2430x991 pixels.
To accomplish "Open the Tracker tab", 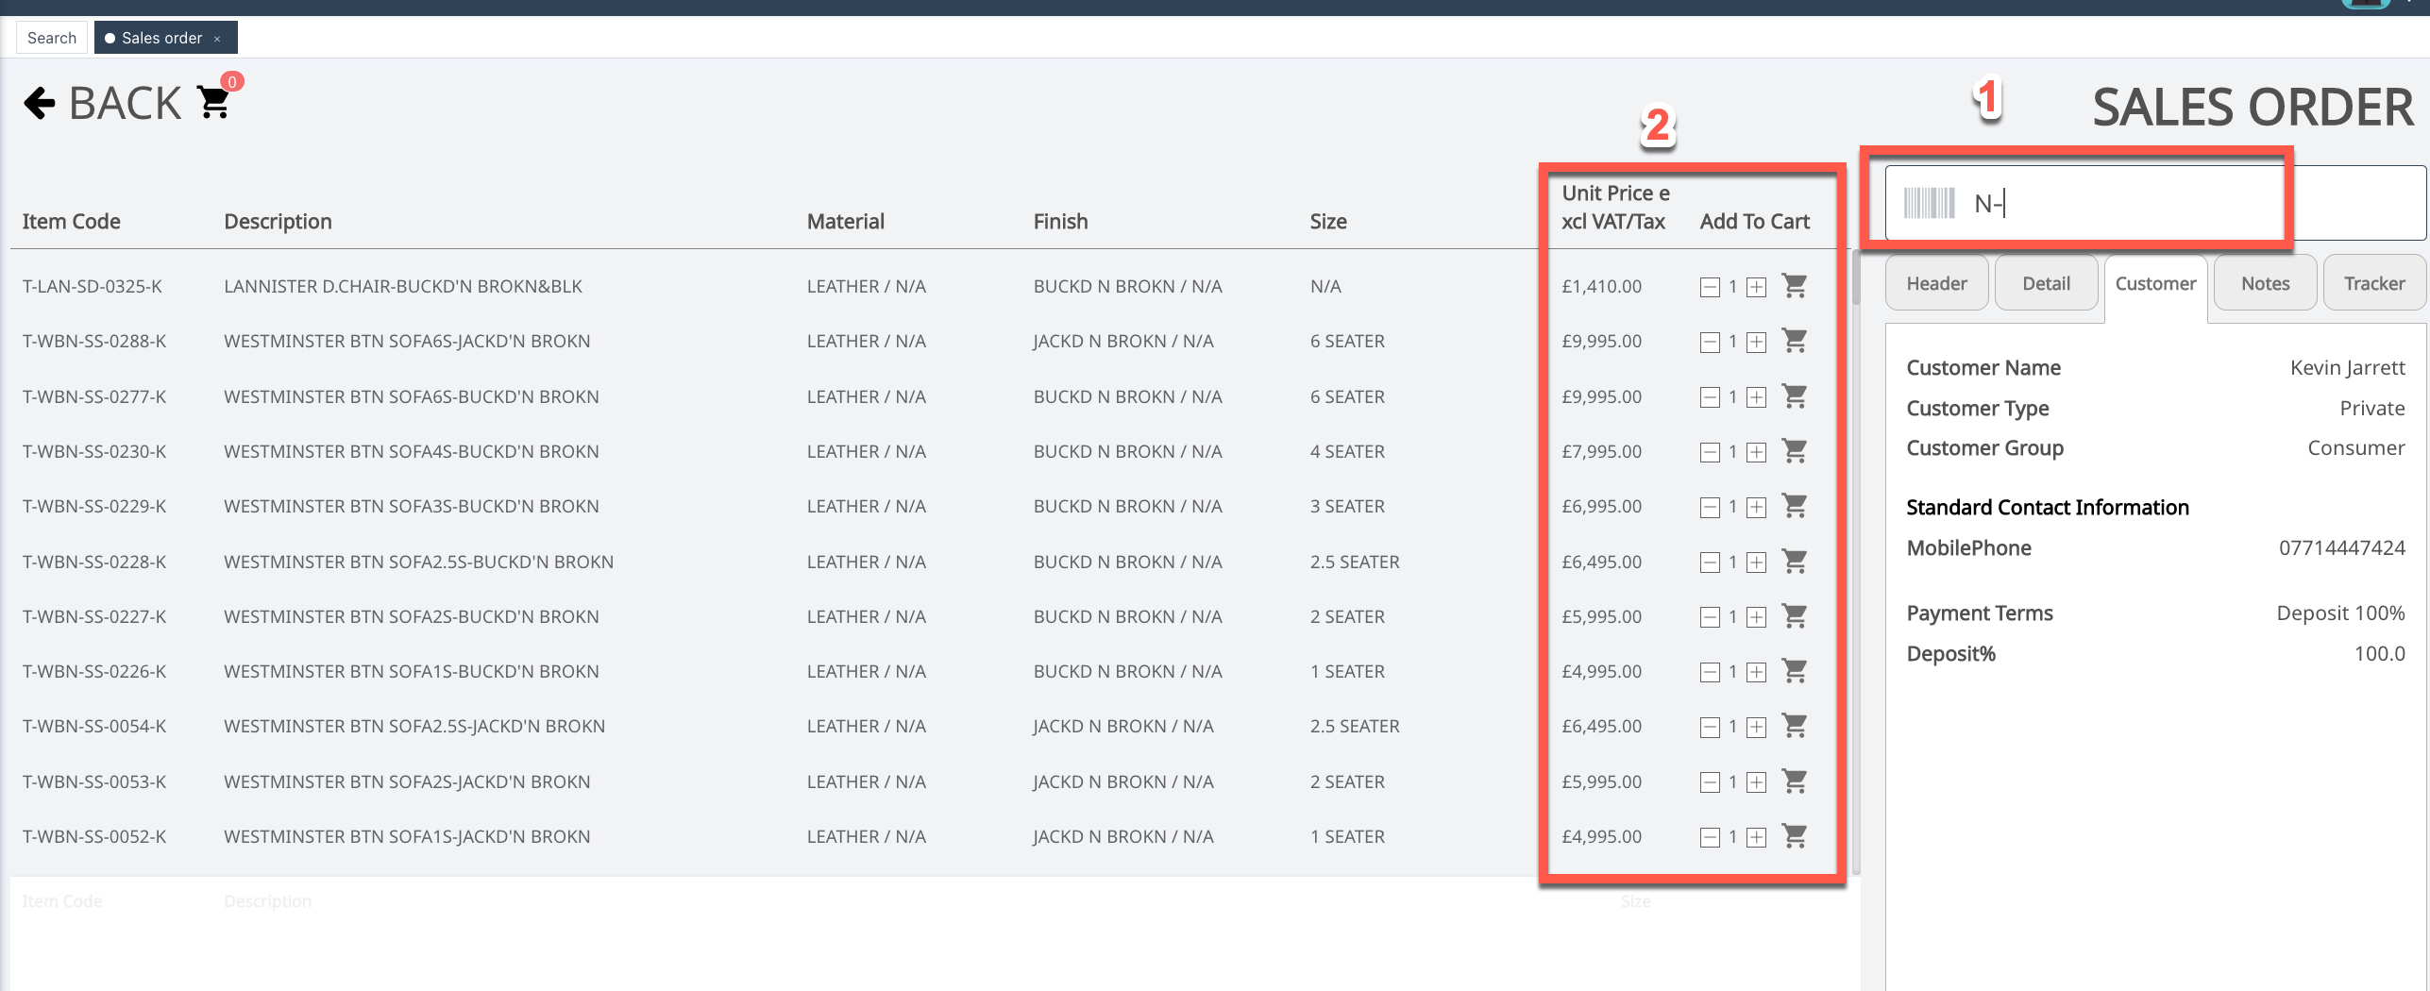I will click(2373, 283).
